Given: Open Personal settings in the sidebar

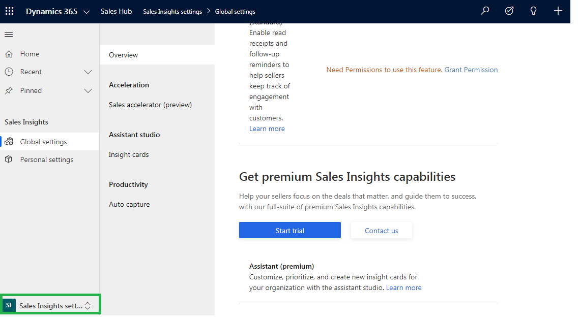Looking at the screenshot, I should point(46,159).
